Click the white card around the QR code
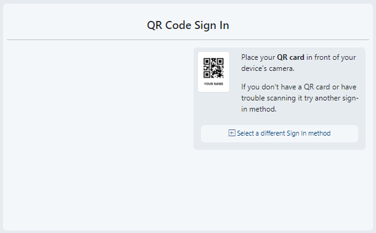This screenshot has width=376, height=233. (213, 72)
